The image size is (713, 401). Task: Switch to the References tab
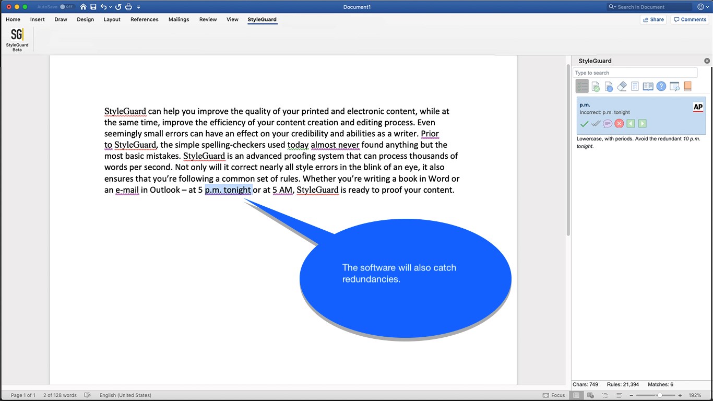click(145, 19)
